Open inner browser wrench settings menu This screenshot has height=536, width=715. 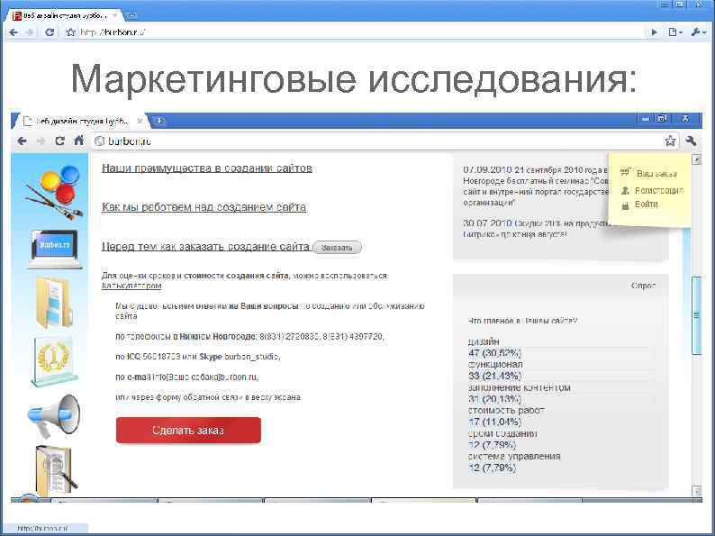[691, 141]
